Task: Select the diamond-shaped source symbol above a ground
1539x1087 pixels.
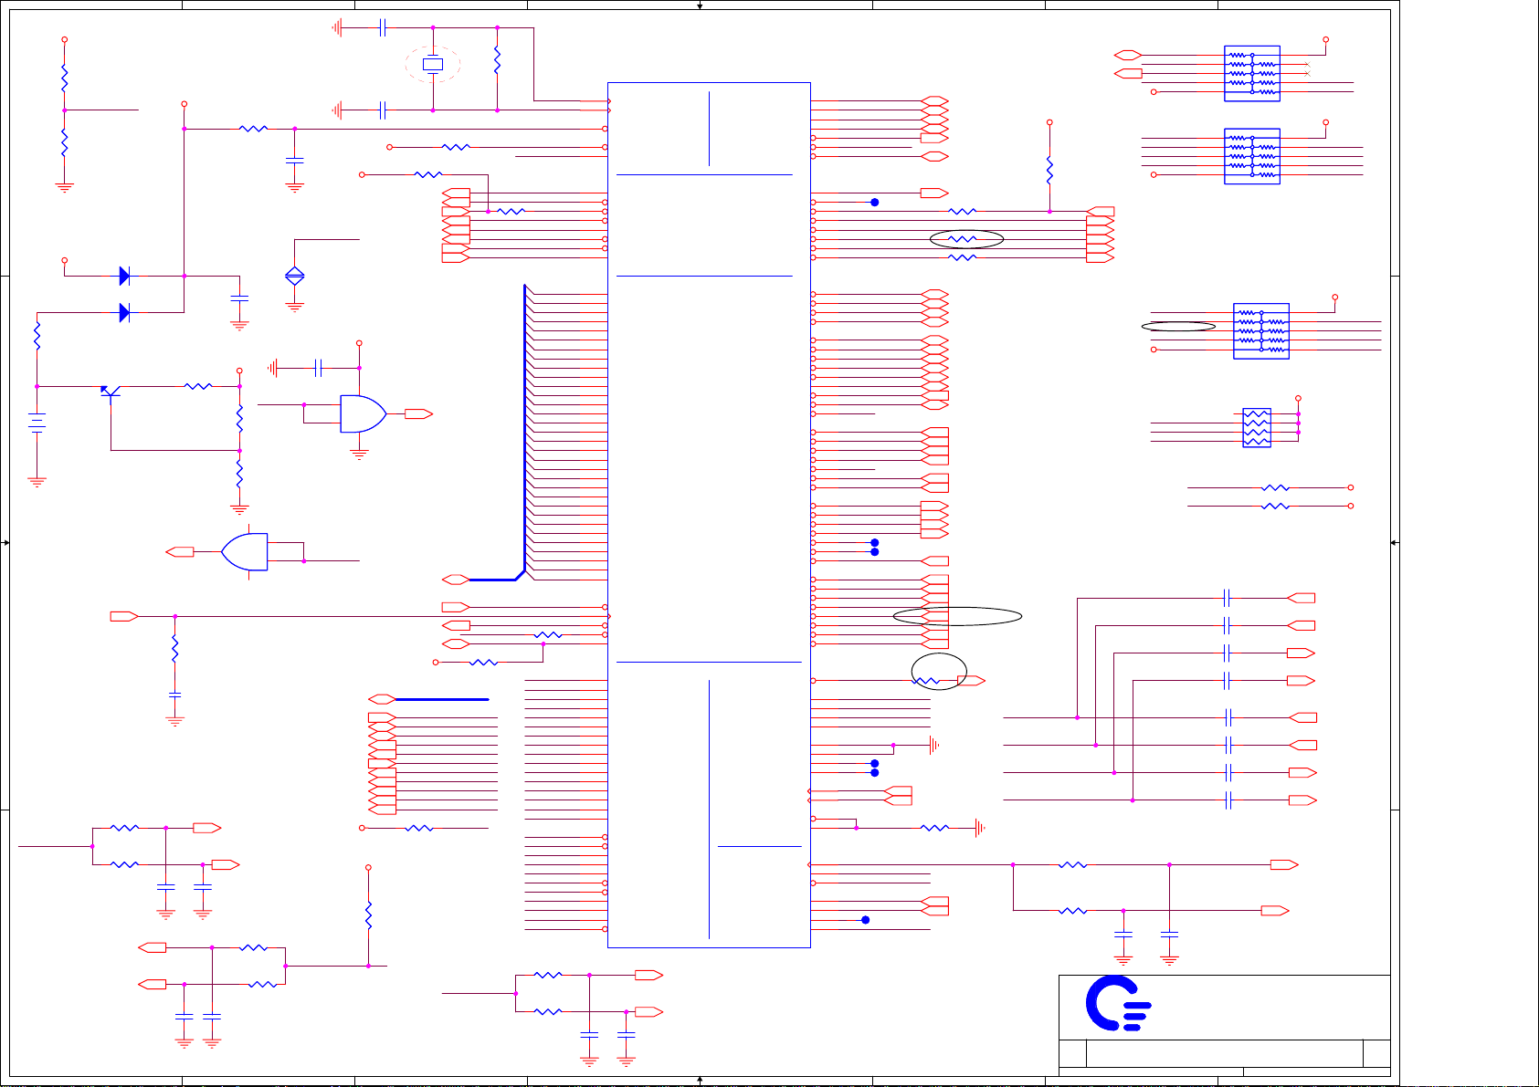Action: (294, 276)
